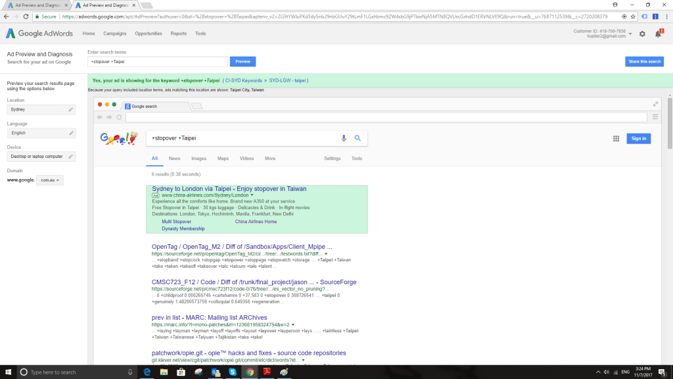Screen dimensions: 673x379
Task: Click the page vertical scrollbar
Action: pos(670,122)
